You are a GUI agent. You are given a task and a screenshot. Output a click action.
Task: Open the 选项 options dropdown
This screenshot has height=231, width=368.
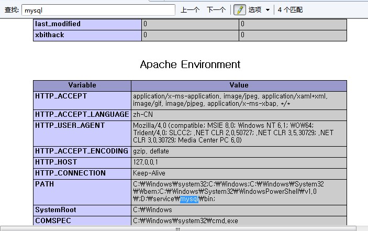pyautogui.click(x=259, y=10)
